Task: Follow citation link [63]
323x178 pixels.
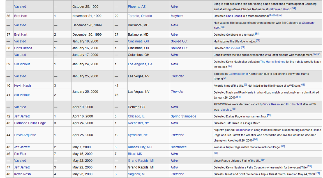Action: click(303, 85)
